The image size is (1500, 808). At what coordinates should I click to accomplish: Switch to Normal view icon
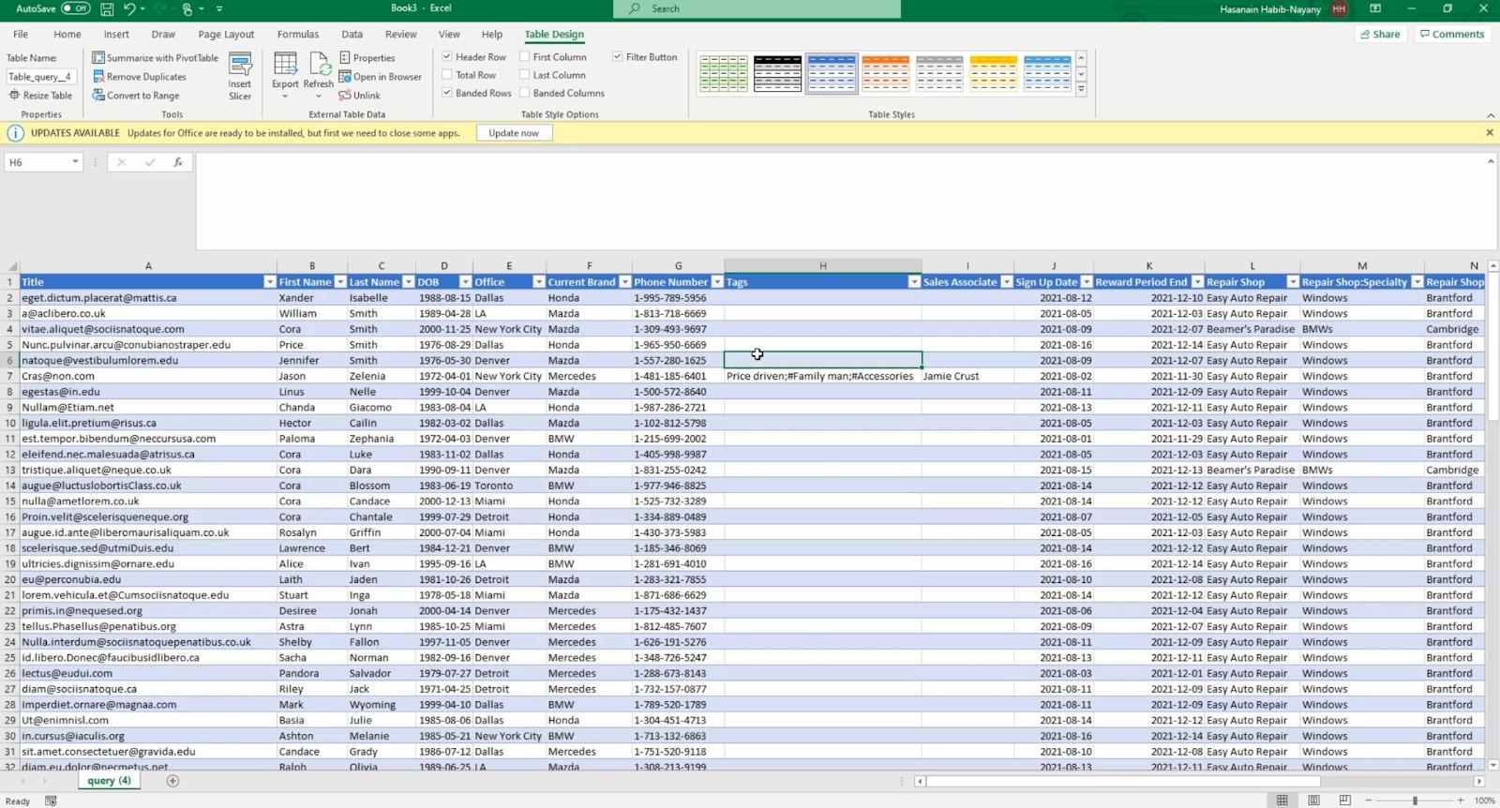coord(1282,801)
